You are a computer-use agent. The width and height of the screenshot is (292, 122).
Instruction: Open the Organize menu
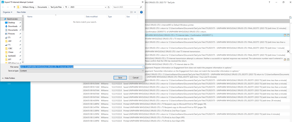pos(7,12)
